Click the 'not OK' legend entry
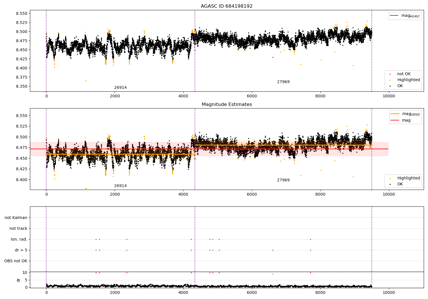This screenshot has height=299, width=428. coord(404,74)
